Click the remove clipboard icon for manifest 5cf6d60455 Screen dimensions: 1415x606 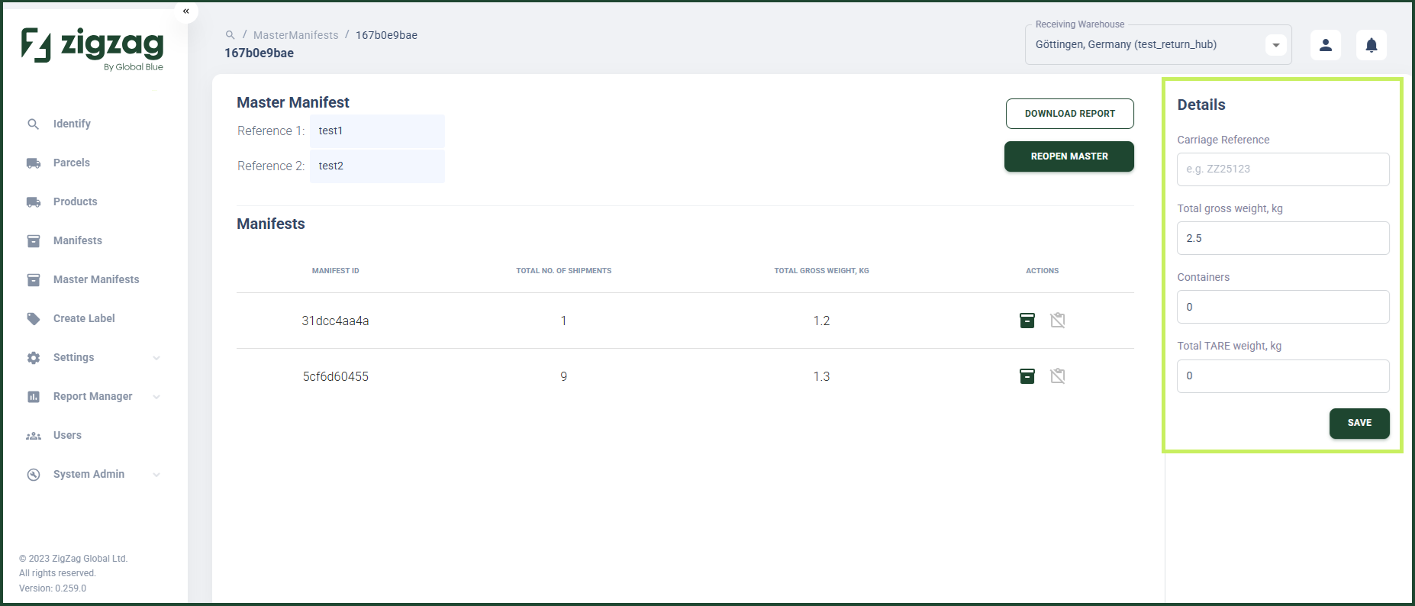pyautogui.click(x=1058, y=376)
